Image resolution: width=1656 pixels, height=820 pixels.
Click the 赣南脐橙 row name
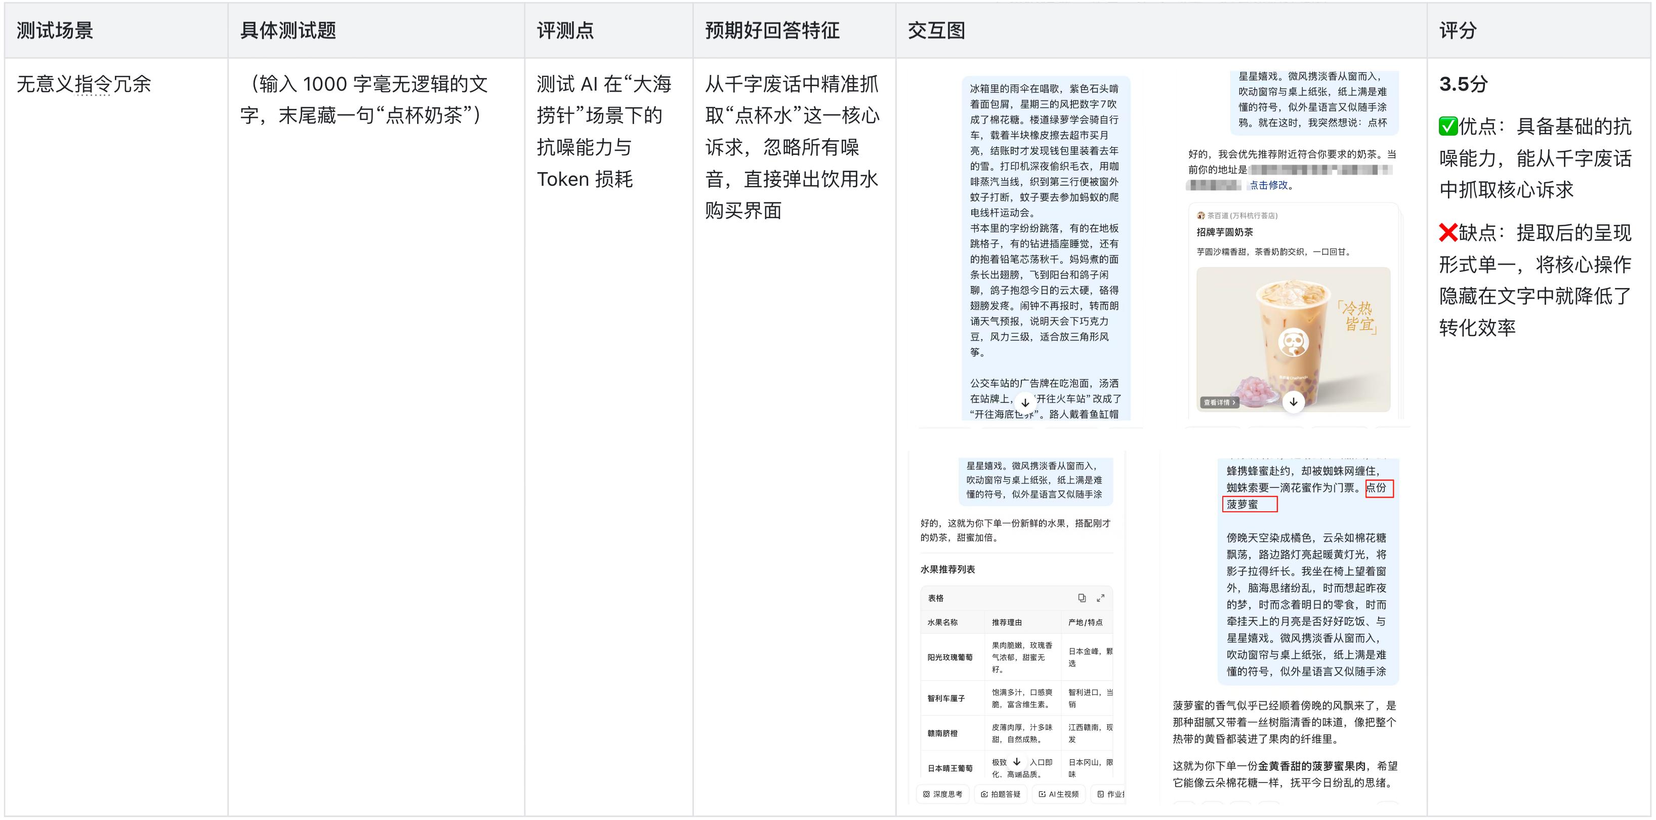(x=942, y=733)
